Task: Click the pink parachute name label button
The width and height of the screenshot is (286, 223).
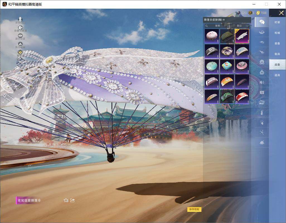Action: click(29, 200)
